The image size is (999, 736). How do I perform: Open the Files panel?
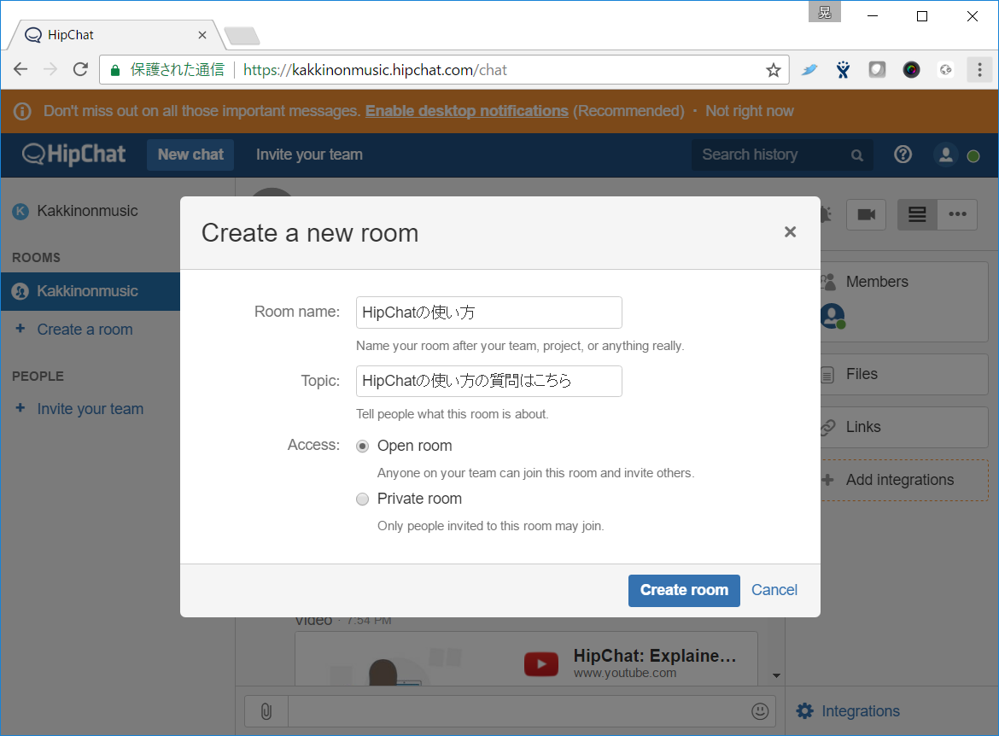click(904, 374)
